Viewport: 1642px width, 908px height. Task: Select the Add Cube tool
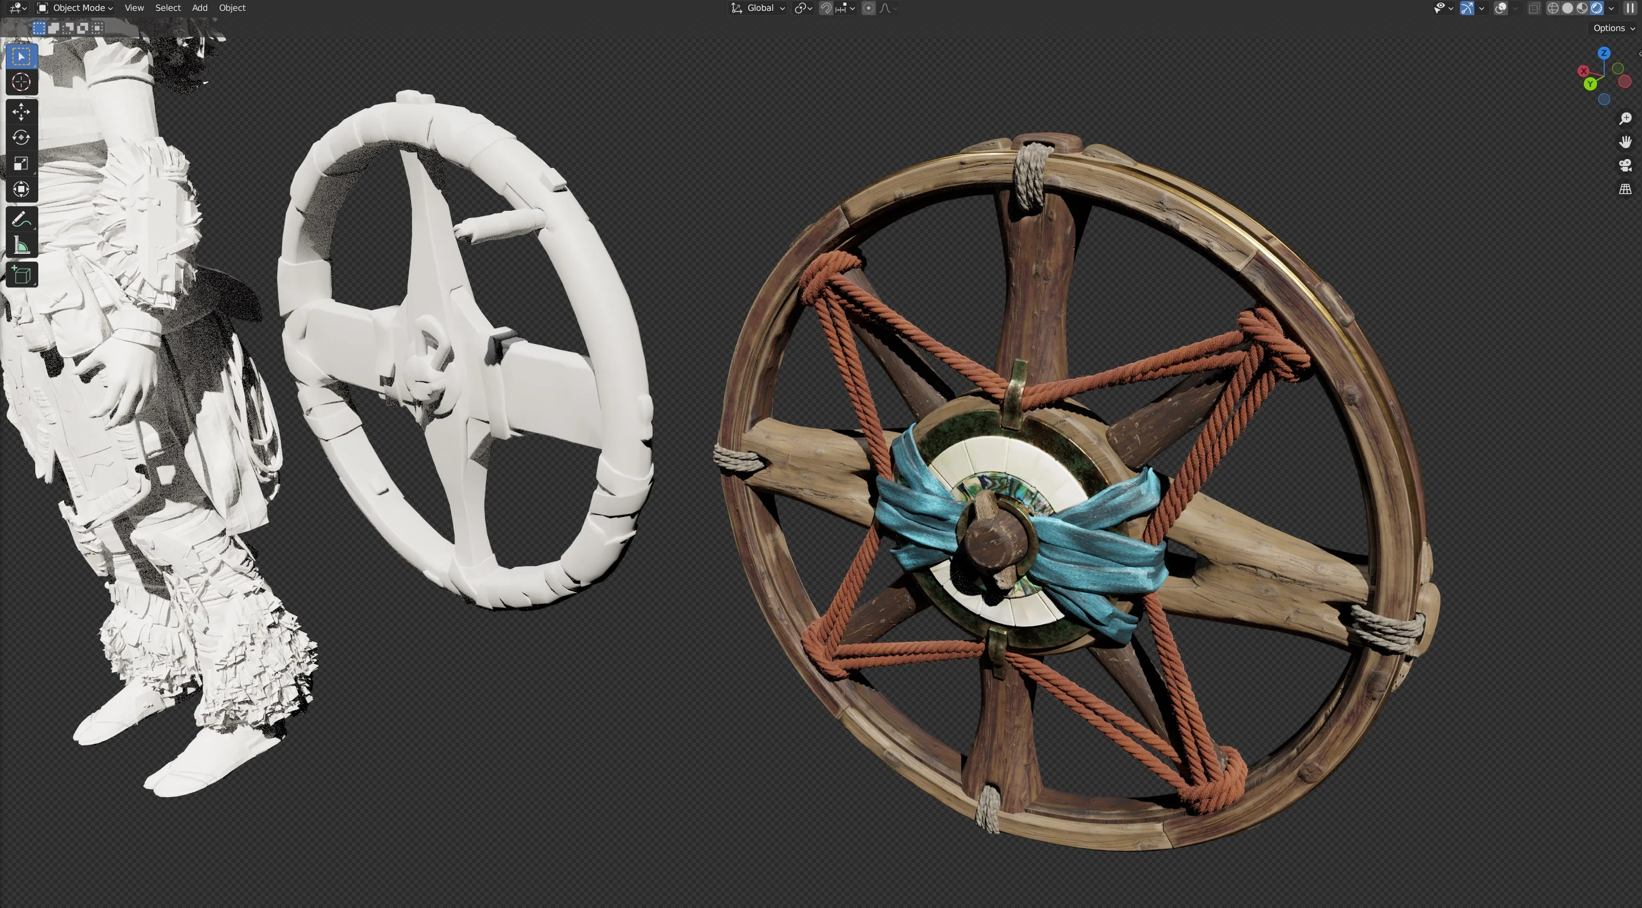[x=21, y=275]
